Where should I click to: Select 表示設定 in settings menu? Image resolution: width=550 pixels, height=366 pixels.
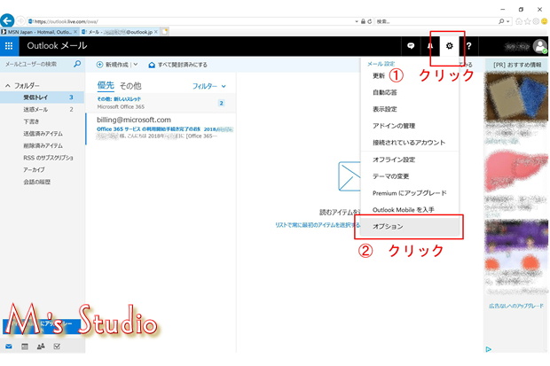[x=384, y=109]
